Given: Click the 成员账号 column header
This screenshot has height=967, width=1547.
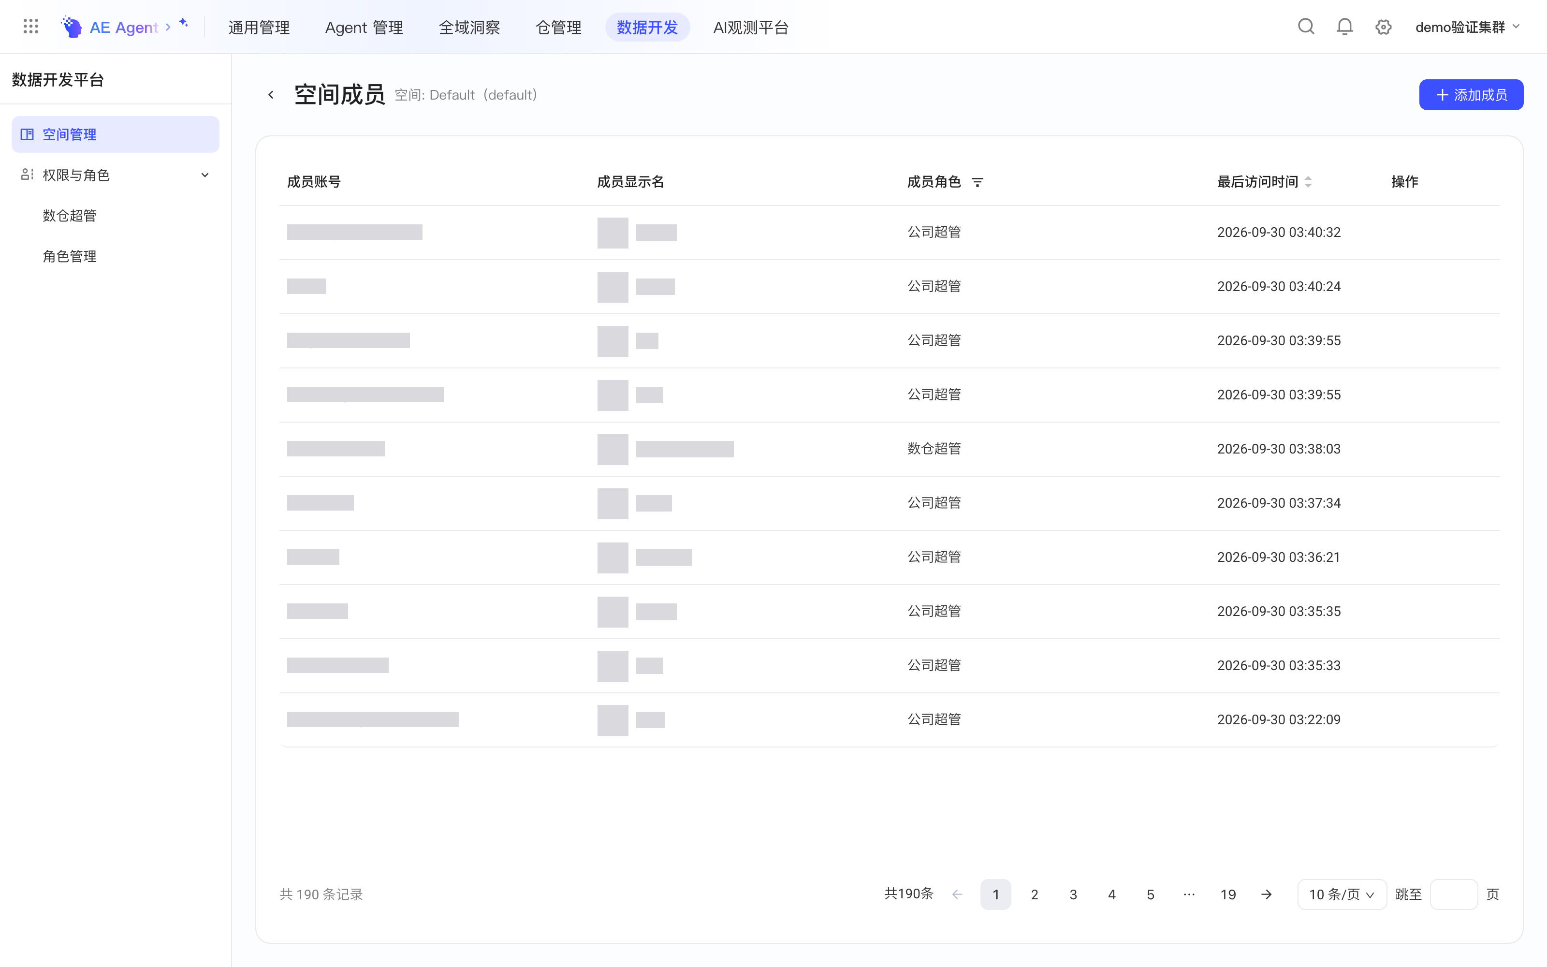Looking at the screenshot, I should 314,182.
